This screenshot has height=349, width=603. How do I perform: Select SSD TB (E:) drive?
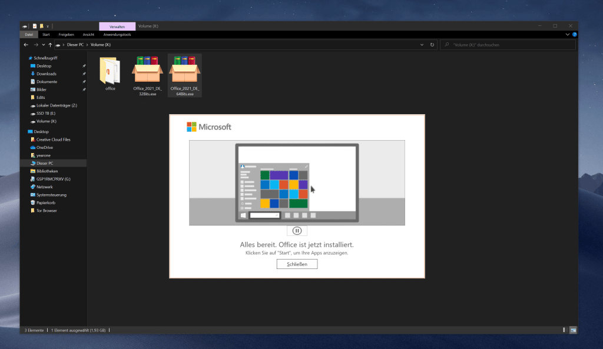pos(42,114)
